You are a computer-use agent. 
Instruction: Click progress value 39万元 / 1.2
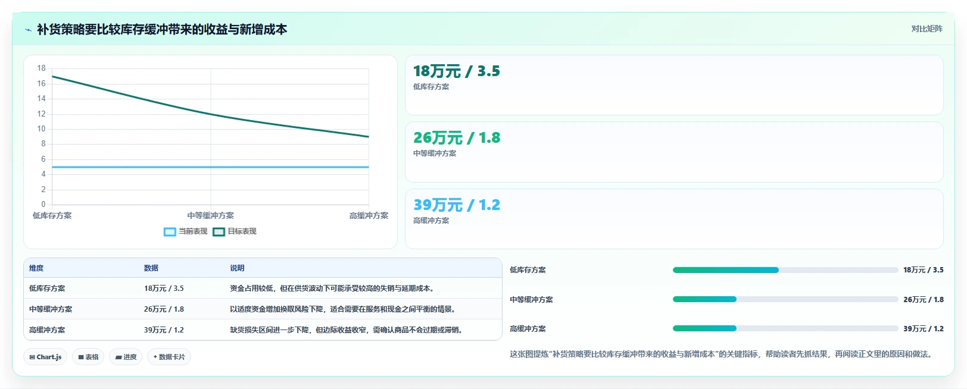coord(923,329)
